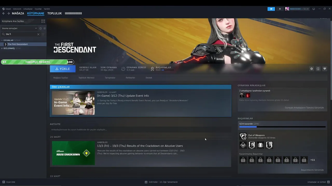Image resolution: width=332 pixels, height=186 pixels.
Task: Click the profile avatar picture
Action: pos(287,9)
